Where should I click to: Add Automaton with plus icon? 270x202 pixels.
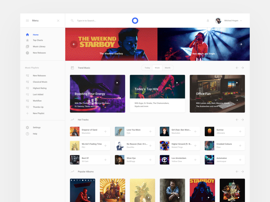tap(240, 160)
